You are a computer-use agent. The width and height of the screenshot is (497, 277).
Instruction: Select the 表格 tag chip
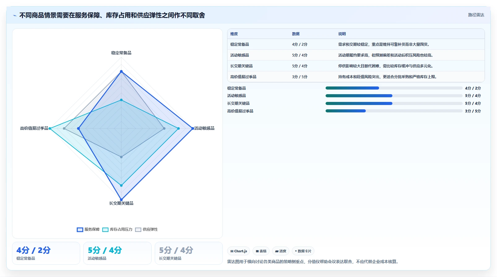pos(261,251)
